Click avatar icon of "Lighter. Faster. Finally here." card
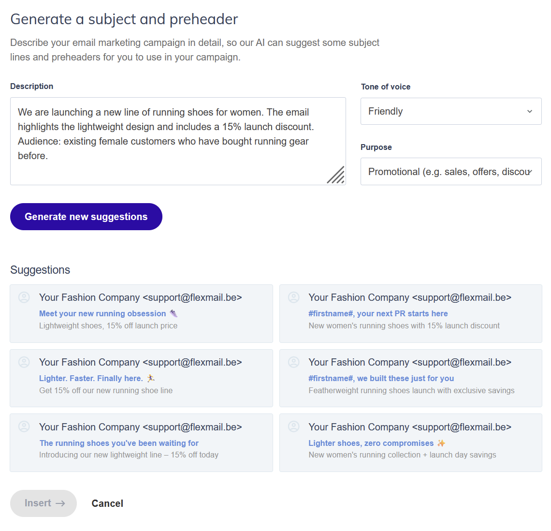Viewport: 551px width, 531px height. click(x=24, y=362)
